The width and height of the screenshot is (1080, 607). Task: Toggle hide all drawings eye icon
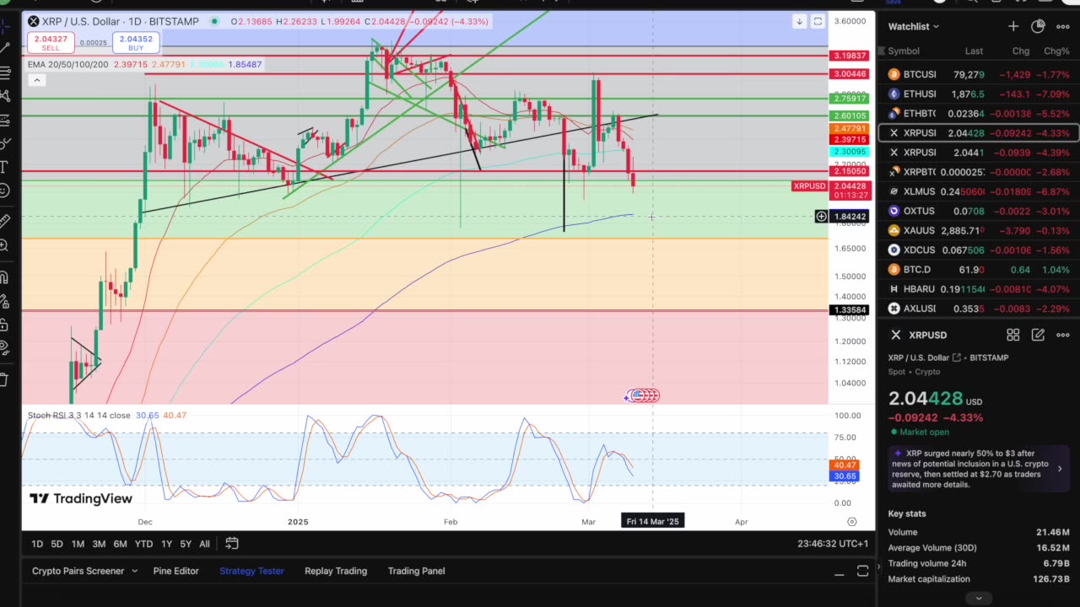click(x=4, y=347)
